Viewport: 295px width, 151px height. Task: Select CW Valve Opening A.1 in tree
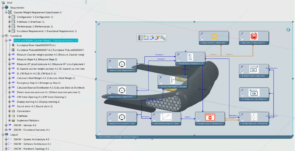[x=42, y=97]
